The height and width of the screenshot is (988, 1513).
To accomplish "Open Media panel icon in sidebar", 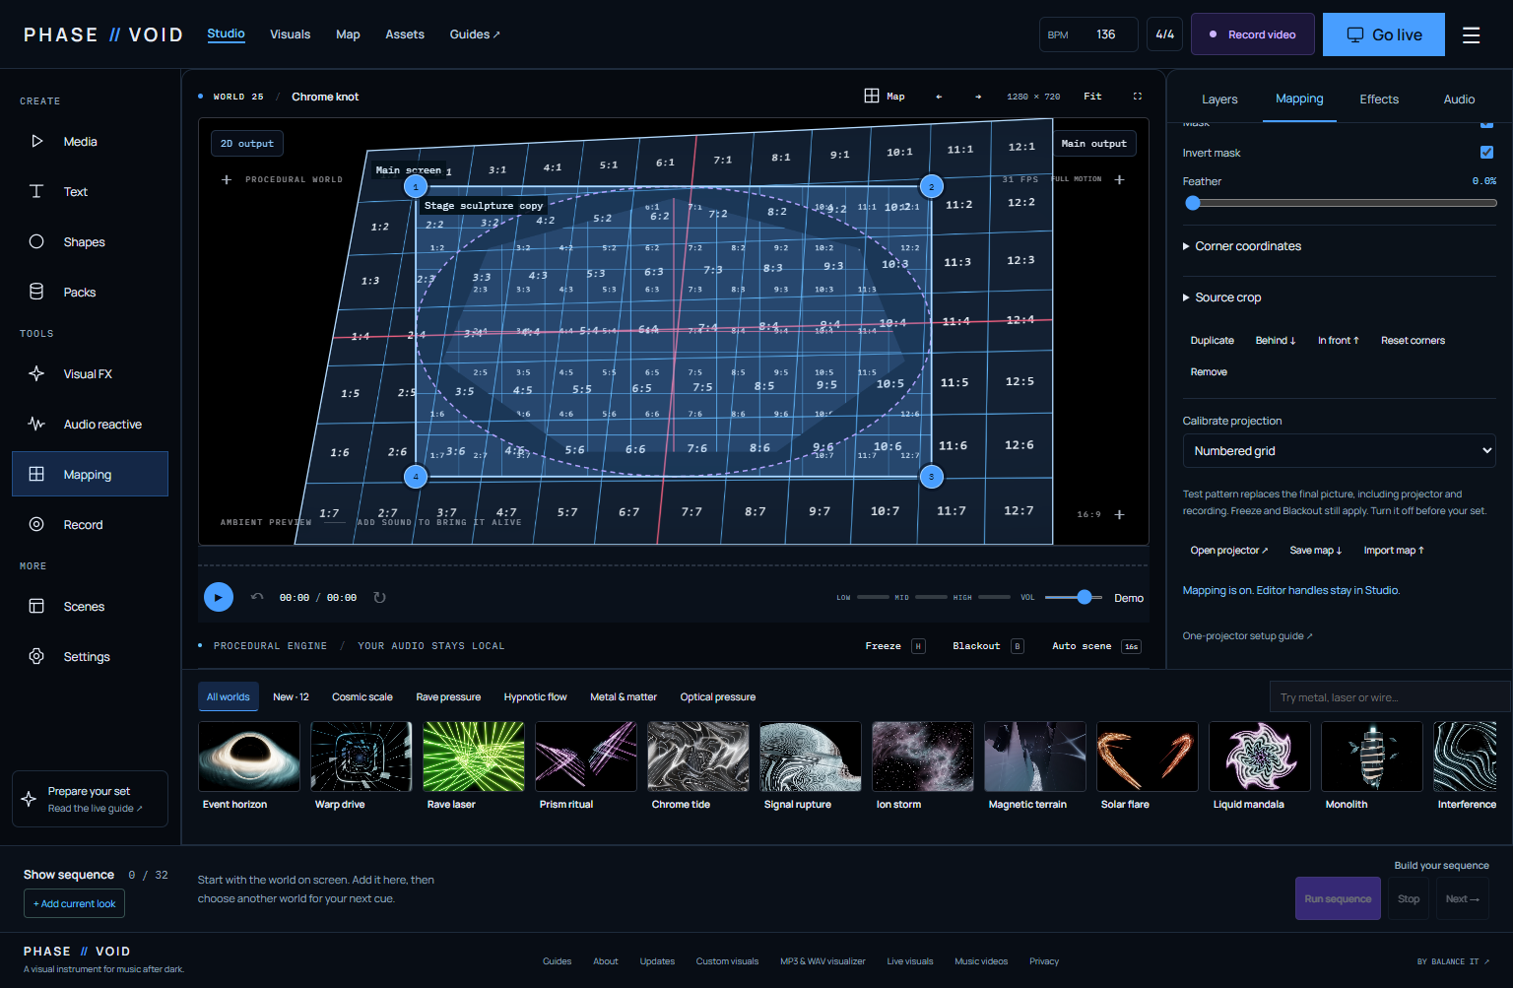I will click(x=36, y=141).
